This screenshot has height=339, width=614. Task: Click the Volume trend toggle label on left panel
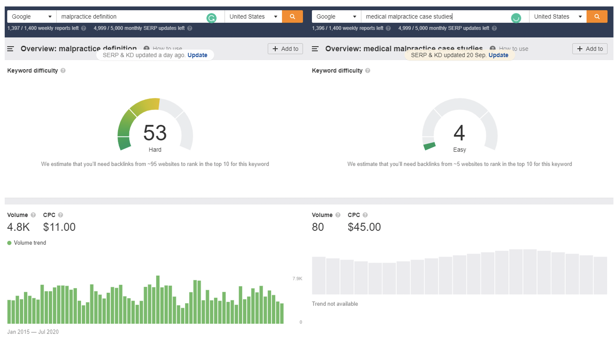point(29,242)
